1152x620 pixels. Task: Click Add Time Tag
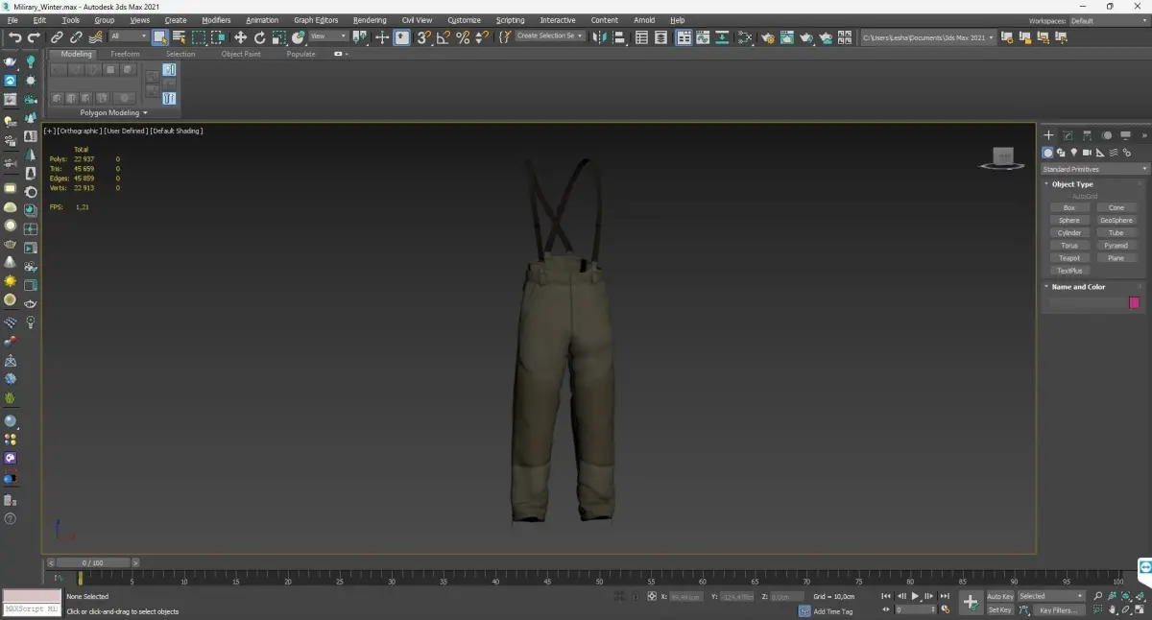(x=832, y=611)
